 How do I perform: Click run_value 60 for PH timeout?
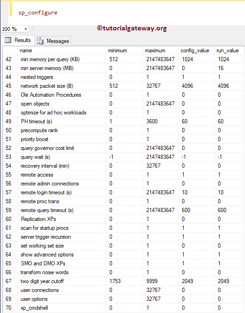click(229, 121)
